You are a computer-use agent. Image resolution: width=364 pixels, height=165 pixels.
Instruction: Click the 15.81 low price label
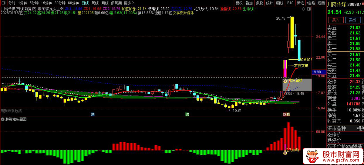237,111
